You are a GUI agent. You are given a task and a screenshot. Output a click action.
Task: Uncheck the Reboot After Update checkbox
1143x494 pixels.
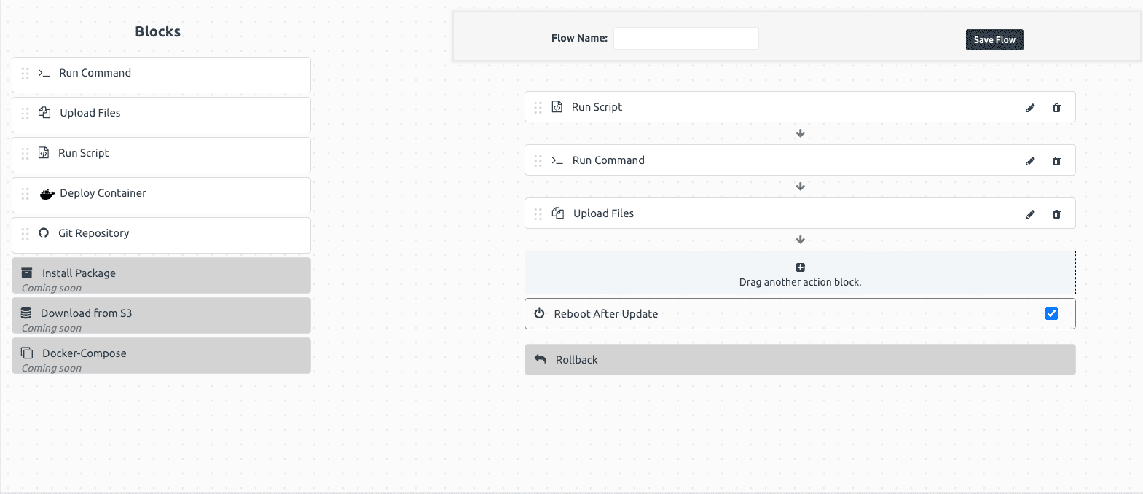(x=1051, y=313)
